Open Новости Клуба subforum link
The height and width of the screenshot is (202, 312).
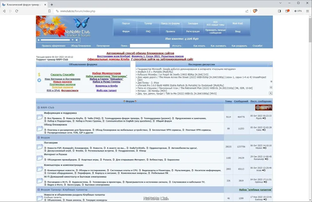click(x=75, y=118)
